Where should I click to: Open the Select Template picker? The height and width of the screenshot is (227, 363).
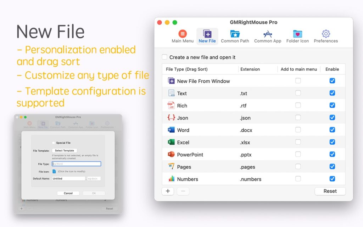[x=65, y=150]
